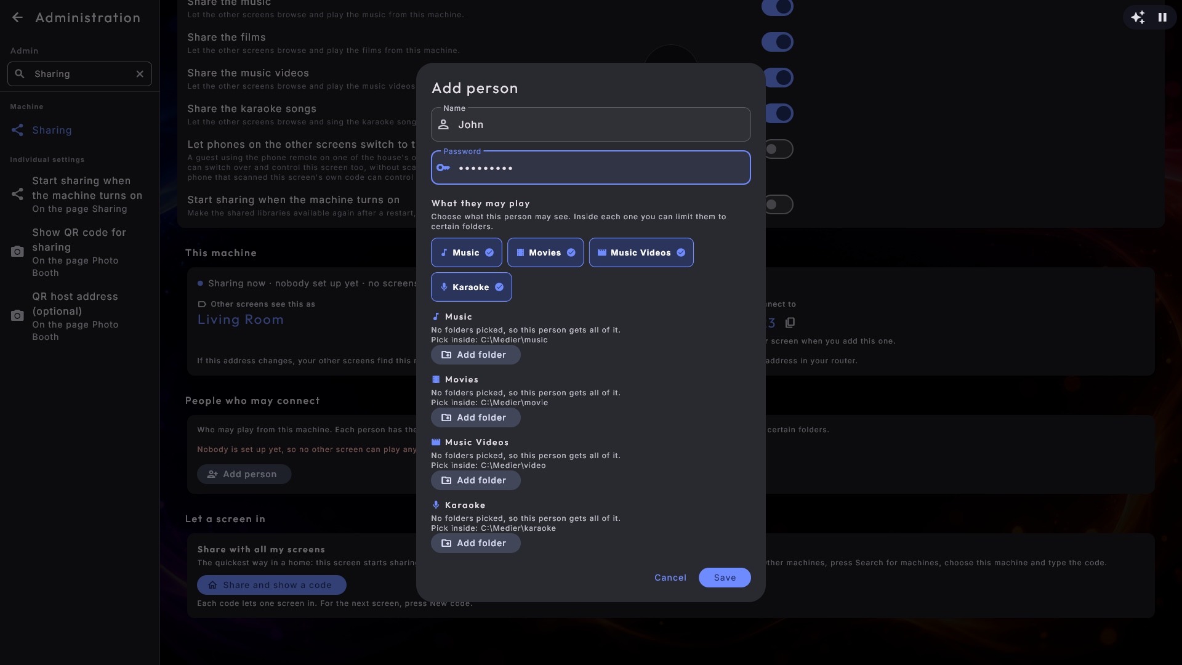
Task: Save the new person
Action: (x=725, y=578)
